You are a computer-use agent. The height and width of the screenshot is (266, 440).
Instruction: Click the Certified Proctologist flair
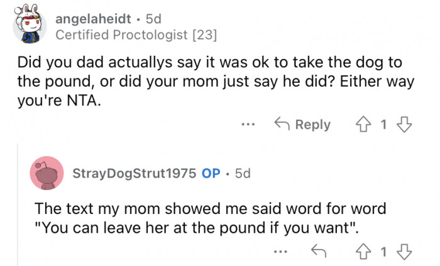136,36
